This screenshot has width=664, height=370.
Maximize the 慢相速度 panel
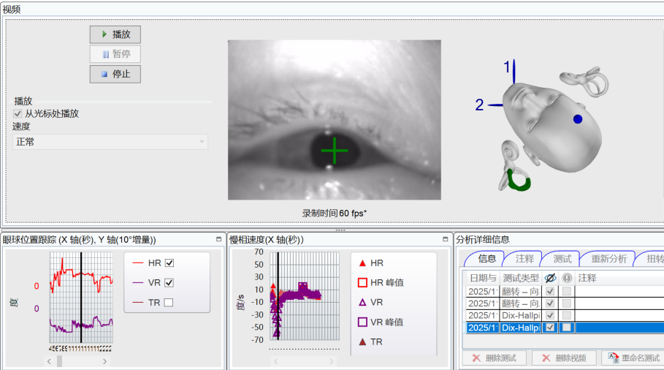click(445, 239)
